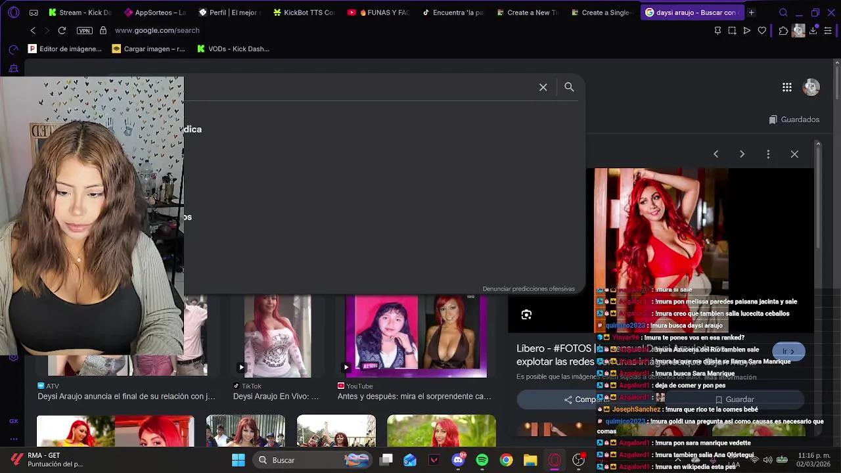The image size is (841, 473).
Task: Open the ATV Deysi Araujo anuncia el final result
Action: tap(126, 396)
